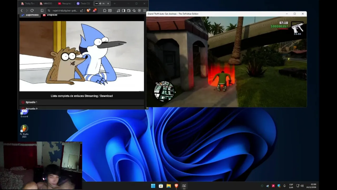This screenshot has height=190, width=337.
Task: Open the GTA taskbar app icon
Action: tap(184, 186)
